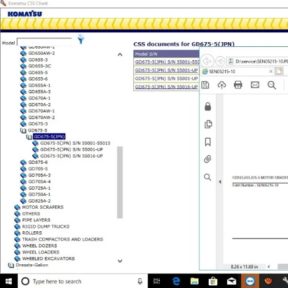Click the magnifier search icon in PDF sidebar

pyautogui.click(x=207, y=177)
